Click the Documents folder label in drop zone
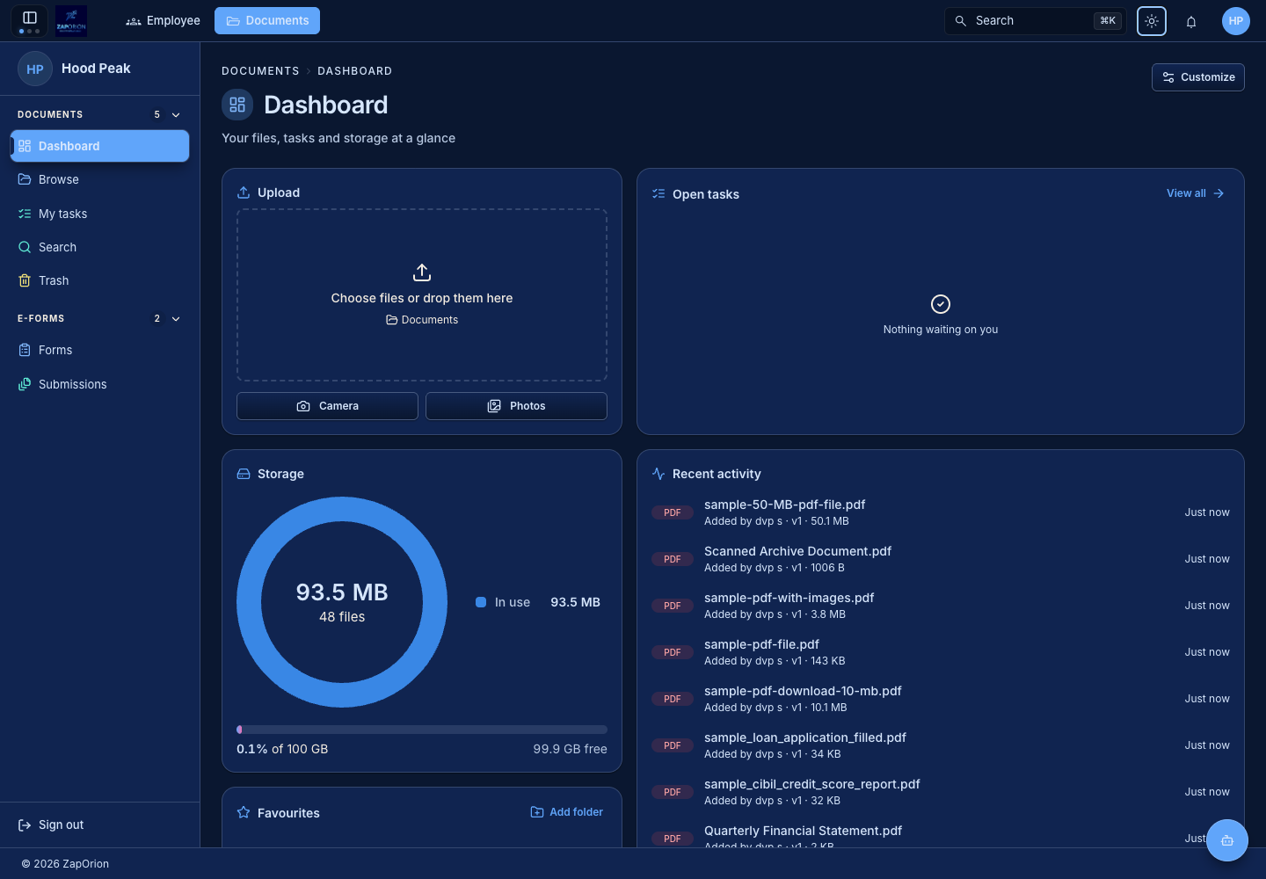 click(x=422, y=320)
